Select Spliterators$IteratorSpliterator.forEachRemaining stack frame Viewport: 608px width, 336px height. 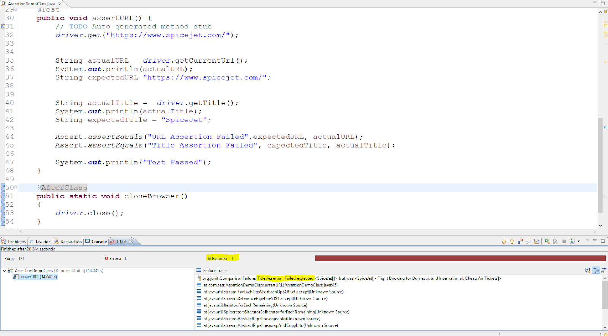coord(276,312)
